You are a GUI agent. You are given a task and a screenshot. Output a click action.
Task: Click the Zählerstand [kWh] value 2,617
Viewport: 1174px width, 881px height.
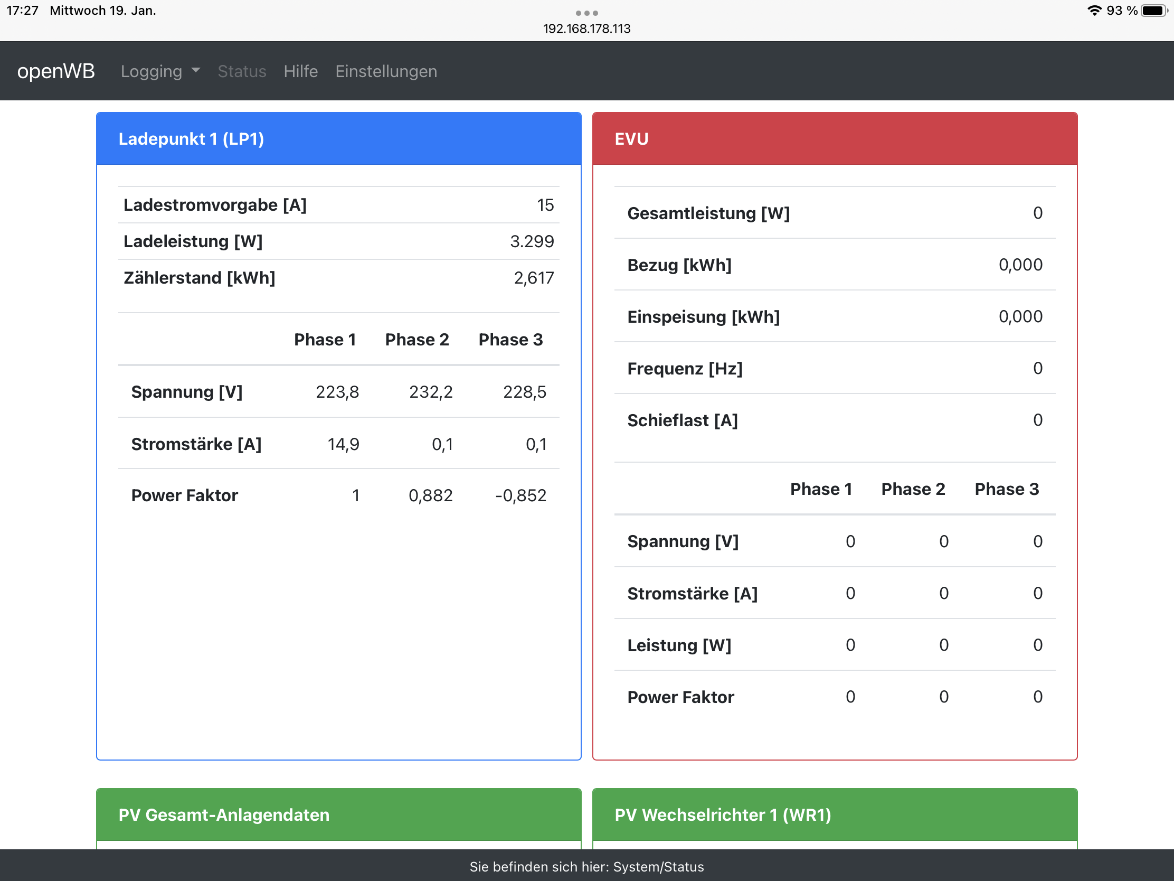click(533, 278)
